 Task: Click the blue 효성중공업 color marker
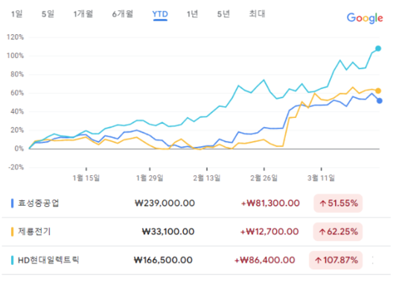click(12, 203)
